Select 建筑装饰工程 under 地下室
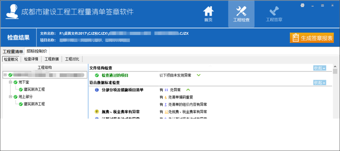340x151 pixels. [34, 89]
